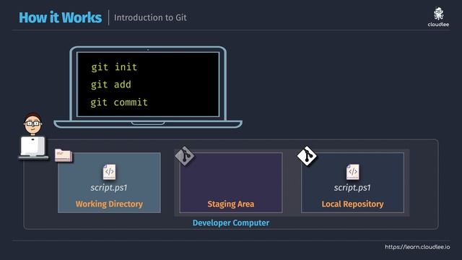Click the 'Introduction to Git' subtitle
The width and height of the screenshot is (462, 260).
pyautogui.click(x=150, y=17)
